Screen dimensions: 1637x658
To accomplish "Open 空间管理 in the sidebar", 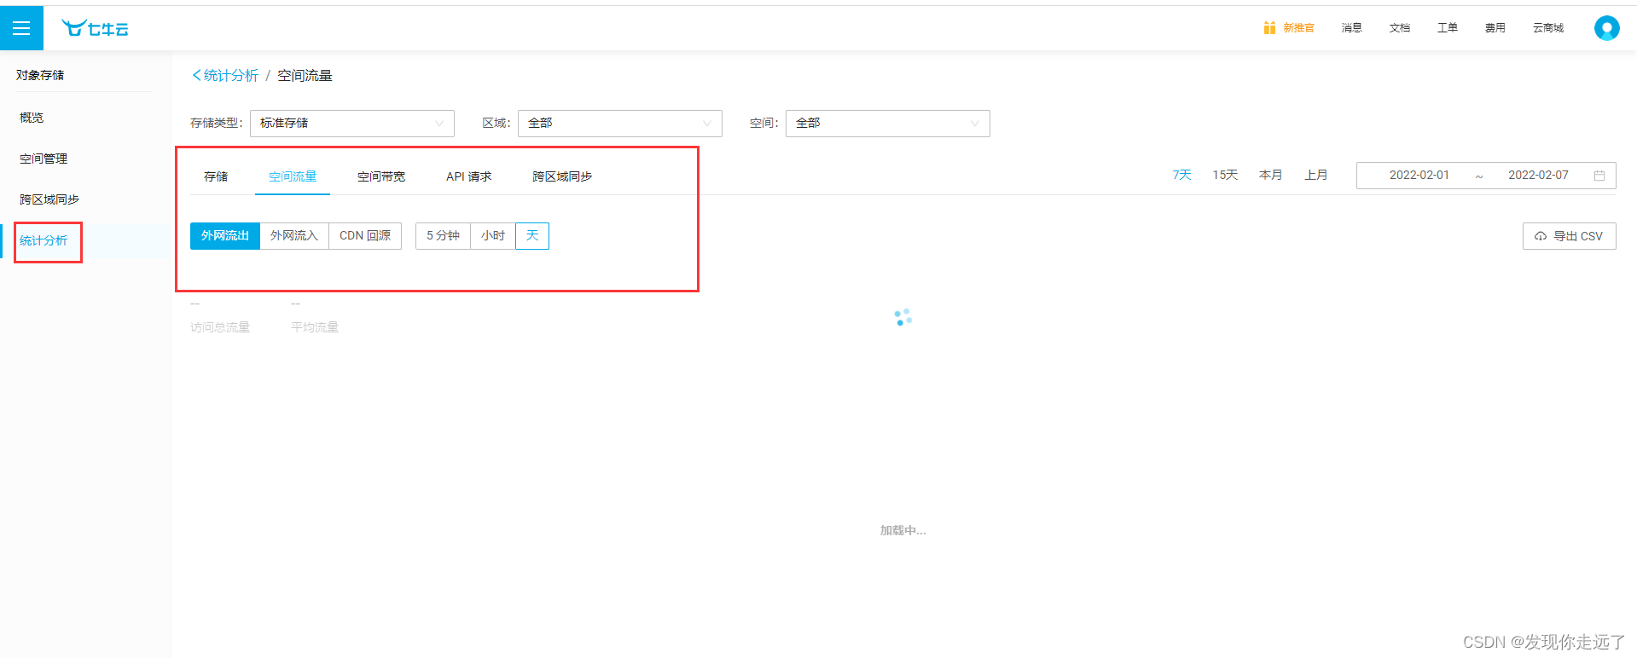I will 44,159.
